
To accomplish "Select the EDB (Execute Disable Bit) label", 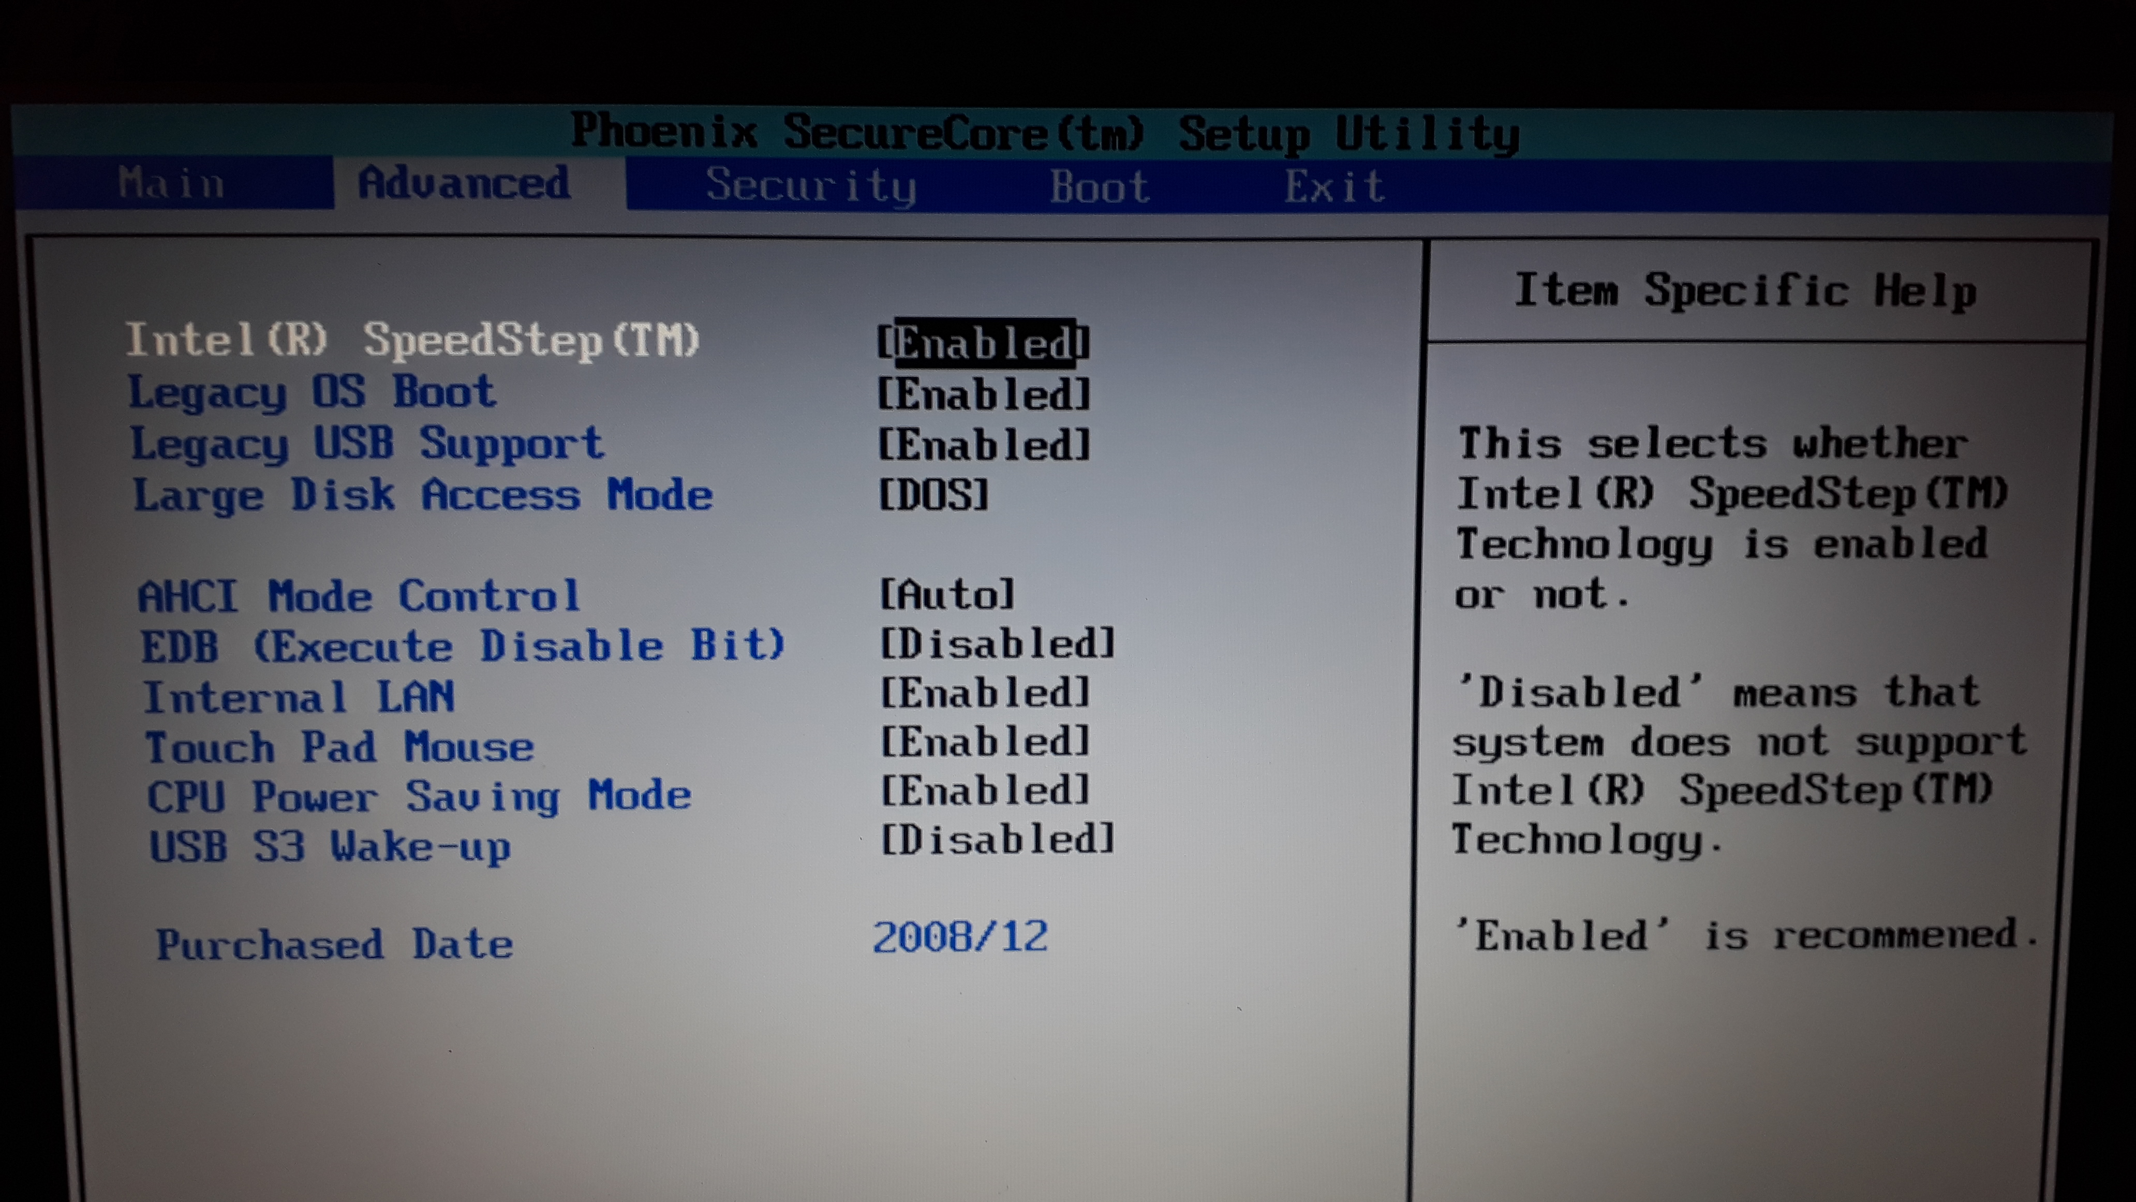I will (463, 646).
